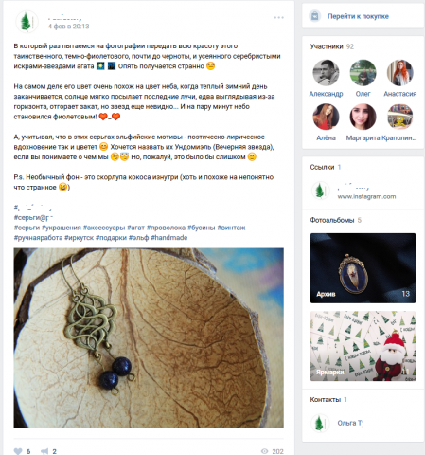Open the earrings photo in the post

click(x=149, y=338)
